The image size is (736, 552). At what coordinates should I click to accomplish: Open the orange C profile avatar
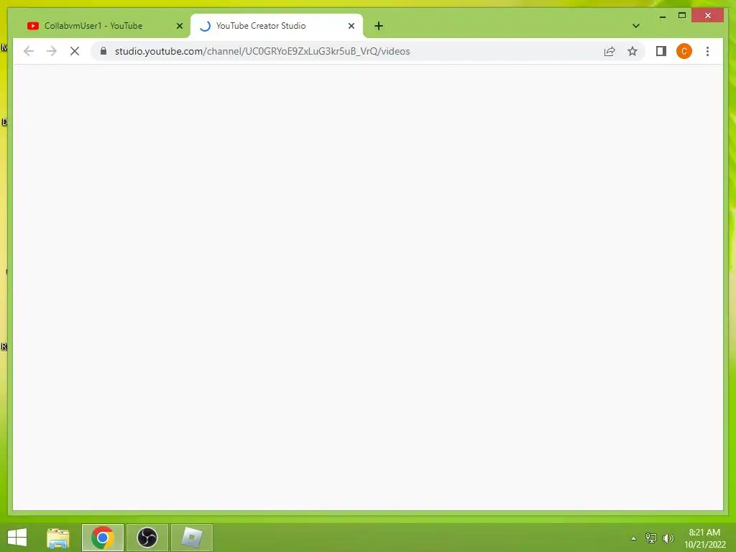point(684,51)
